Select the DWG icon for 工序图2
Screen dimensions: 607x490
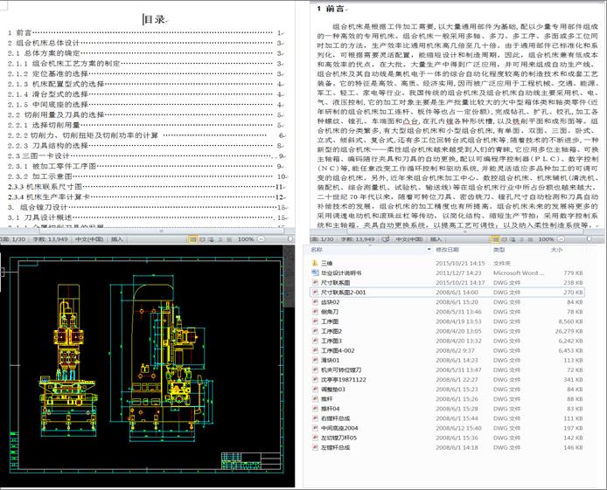(315, 331)
